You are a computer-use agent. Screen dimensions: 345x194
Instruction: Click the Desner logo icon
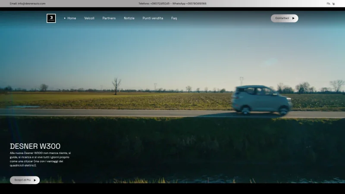click(51, 18)
